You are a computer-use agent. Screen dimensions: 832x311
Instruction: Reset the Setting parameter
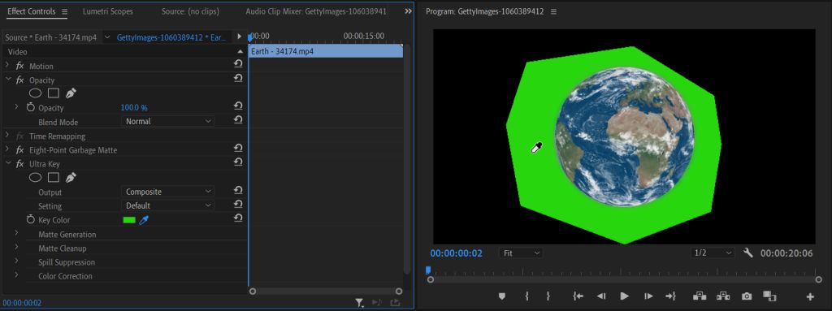(x=238, y=204)
